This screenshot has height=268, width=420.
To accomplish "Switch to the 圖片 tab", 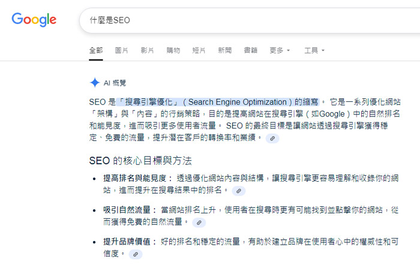I will (x=121, y=50).
